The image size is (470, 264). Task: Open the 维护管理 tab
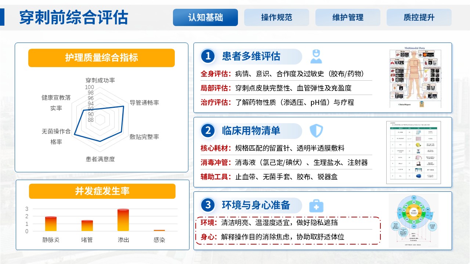pyautogui.click(x=348, y=17)
